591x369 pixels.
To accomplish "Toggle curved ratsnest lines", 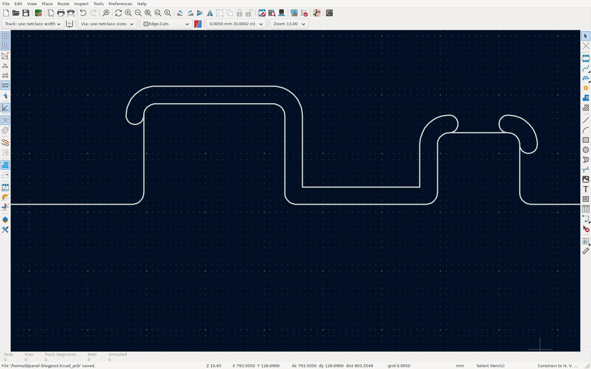I will [x=5, y=130].
